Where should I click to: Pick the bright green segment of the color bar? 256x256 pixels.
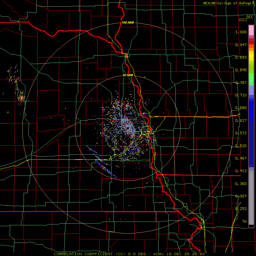pyautogui.click(x=251, y=78)
